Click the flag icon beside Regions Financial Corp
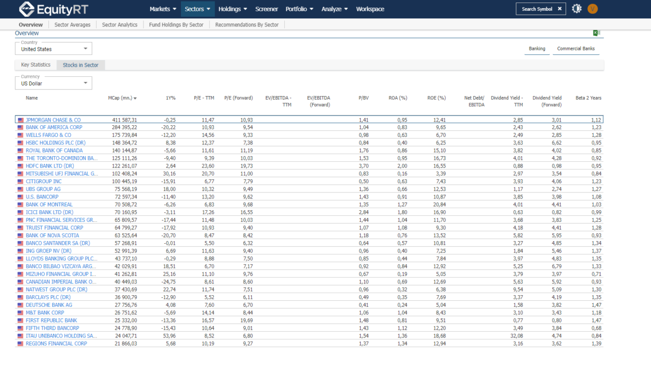Screen dimensions: 651x372 click(20, 344)
